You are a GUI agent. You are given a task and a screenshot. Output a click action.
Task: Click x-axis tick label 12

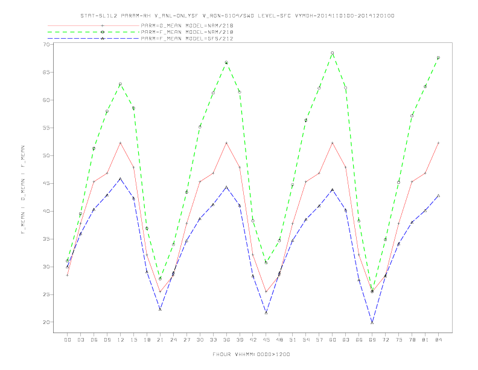click(121, 340)
